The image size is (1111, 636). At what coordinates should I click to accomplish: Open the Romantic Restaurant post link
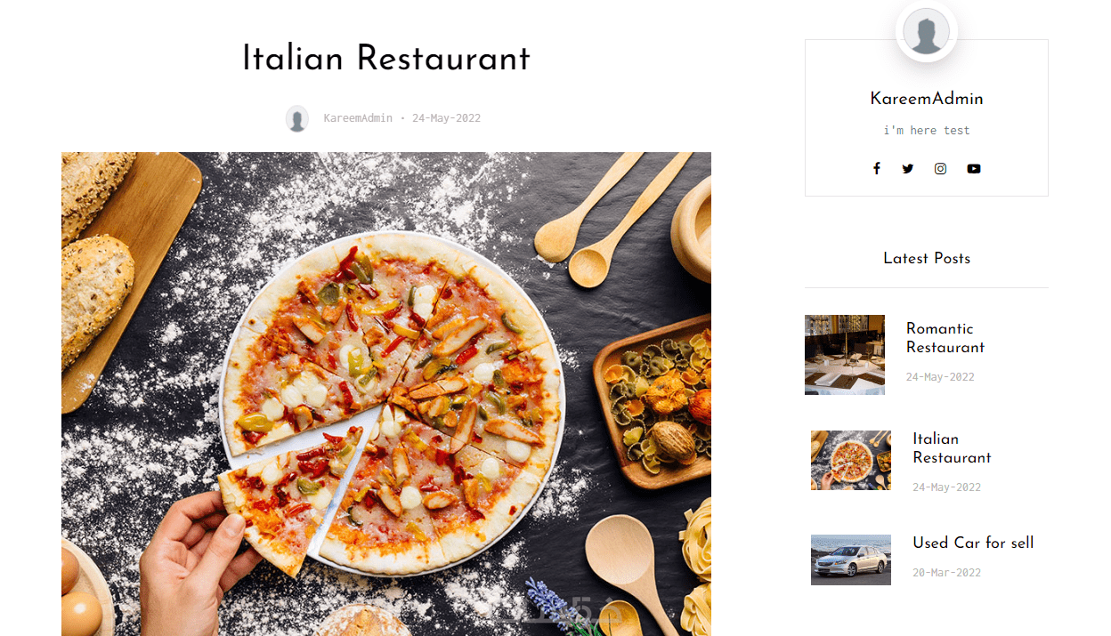(x=945, y=338)
